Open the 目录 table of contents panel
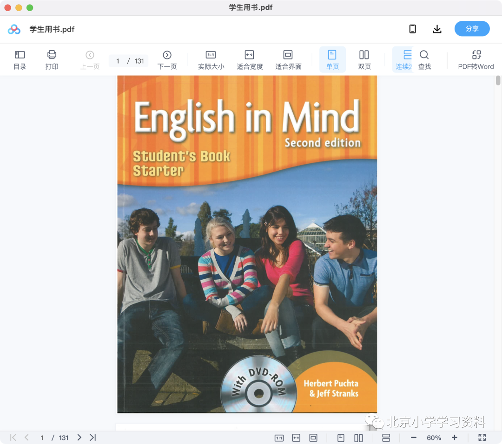The image size is (502, 444). [20, 60]
